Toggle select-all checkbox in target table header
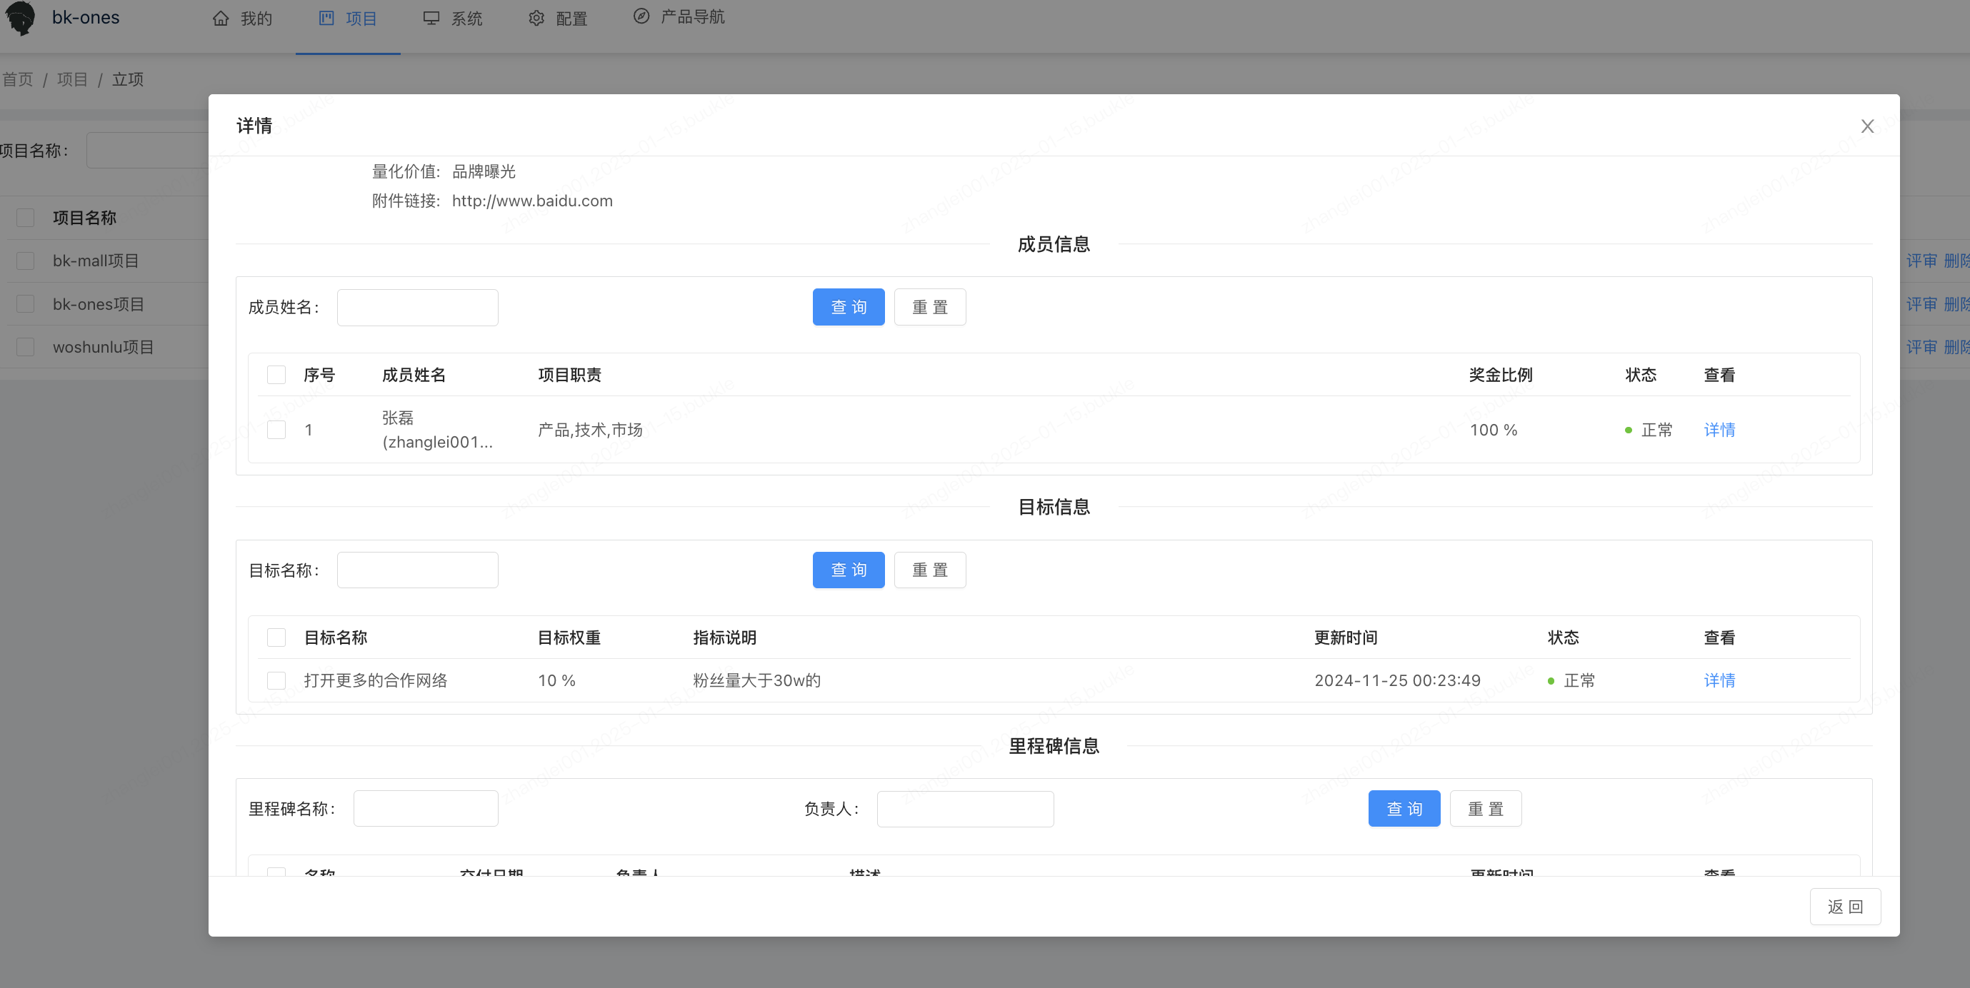1970x988 pixels. point(276,638)
